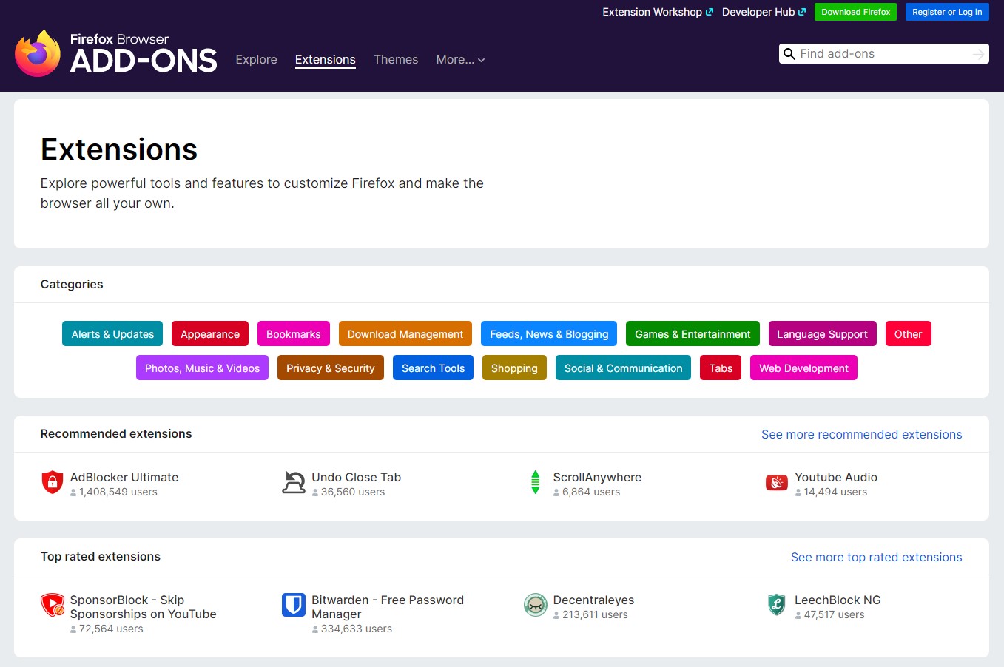Screen dimensions: 1004x667
Task: Click the Download Firefox button
Action: [x=855, y=12]
